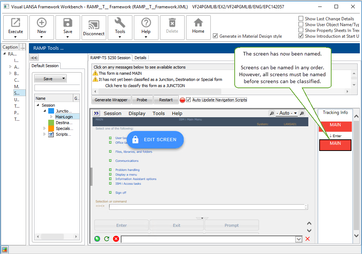This screenshot has height=254, width=362.
Task: Collapse the Session tree node
Action: 38,105
